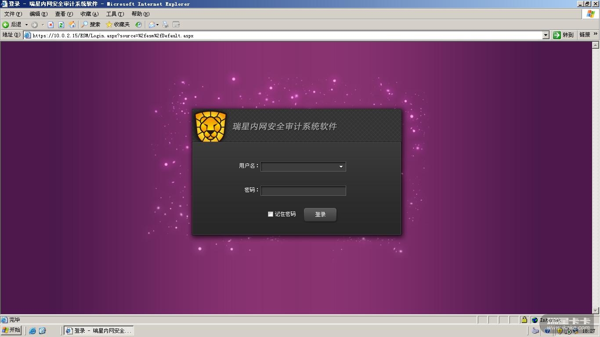Click the vertical scrollbar up arrow
The image size is (600, 337).
[x=596, y=45]
